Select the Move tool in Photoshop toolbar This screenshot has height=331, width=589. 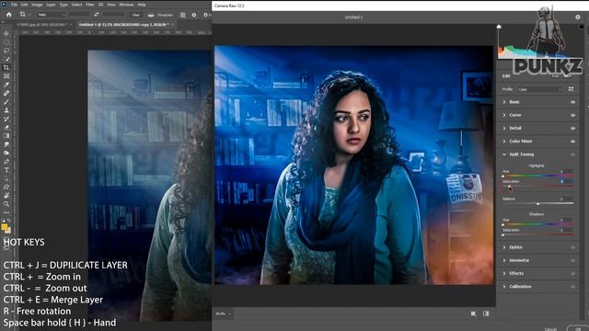[6, 34]
